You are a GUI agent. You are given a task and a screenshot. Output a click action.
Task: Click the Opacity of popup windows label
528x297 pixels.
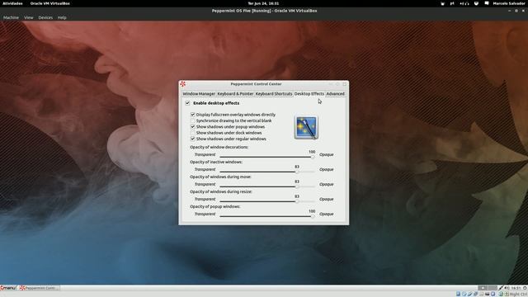(x=214, y=206)
